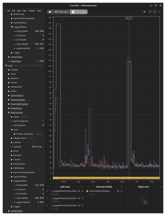Select the Line Graph tab
The width and height of the screenshot is (166, 216).
point(79,12)
